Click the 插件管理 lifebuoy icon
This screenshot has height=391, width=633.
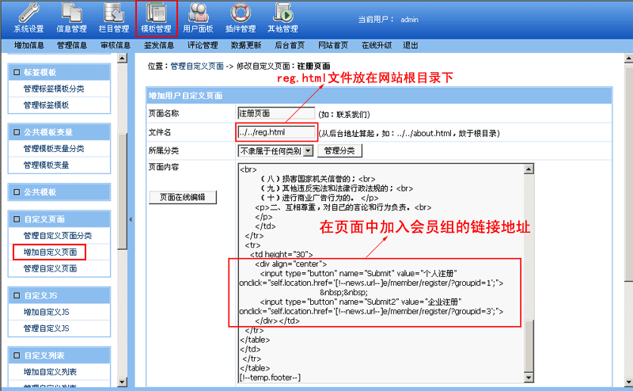click(x=241, y=13)
